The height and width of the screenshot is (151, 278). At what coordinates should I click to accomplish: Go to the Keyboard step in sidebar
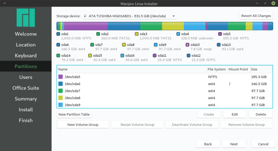coord(26,56)
